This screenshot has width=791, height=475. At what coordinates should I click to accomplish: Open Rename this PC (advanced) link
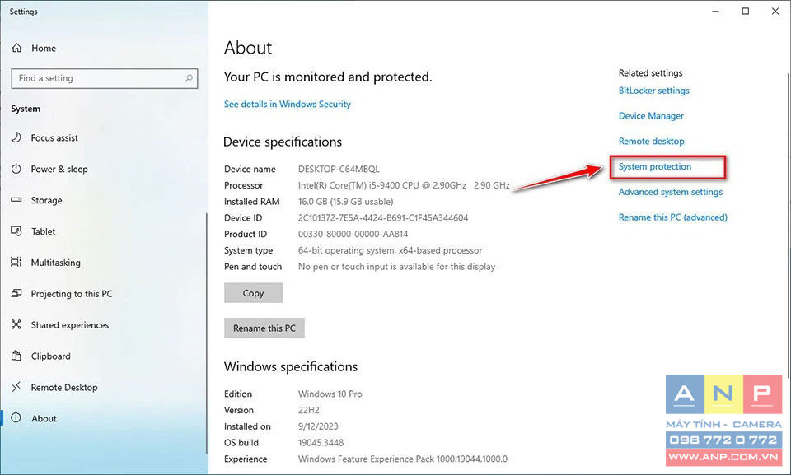tap(673, 217)
